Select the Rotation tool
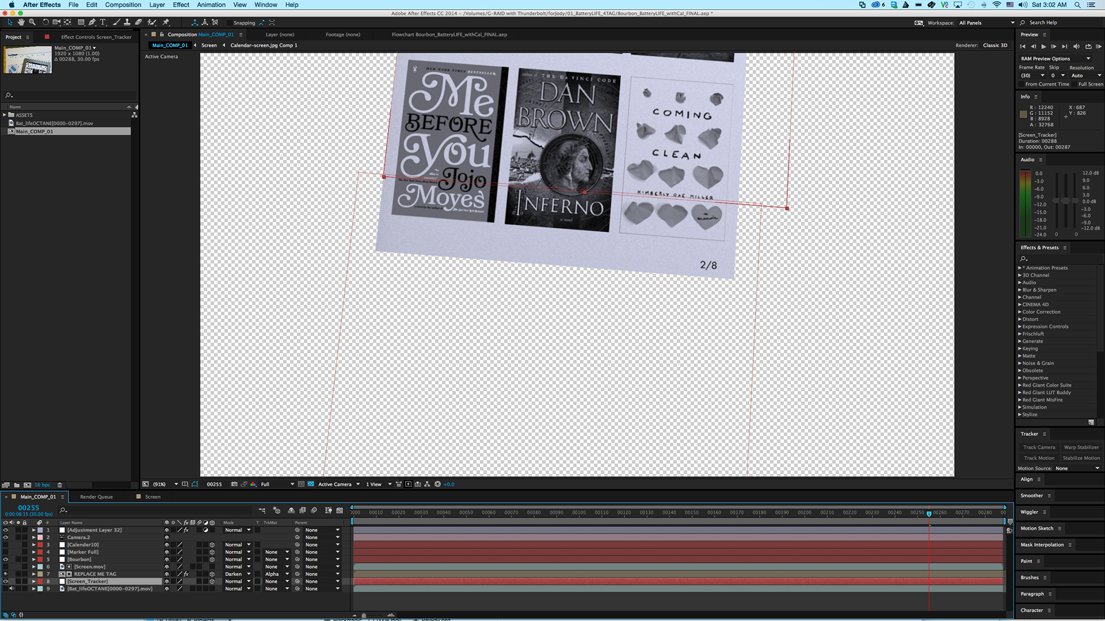This screenshot has width=1105, height=621. tap(45, 22)
